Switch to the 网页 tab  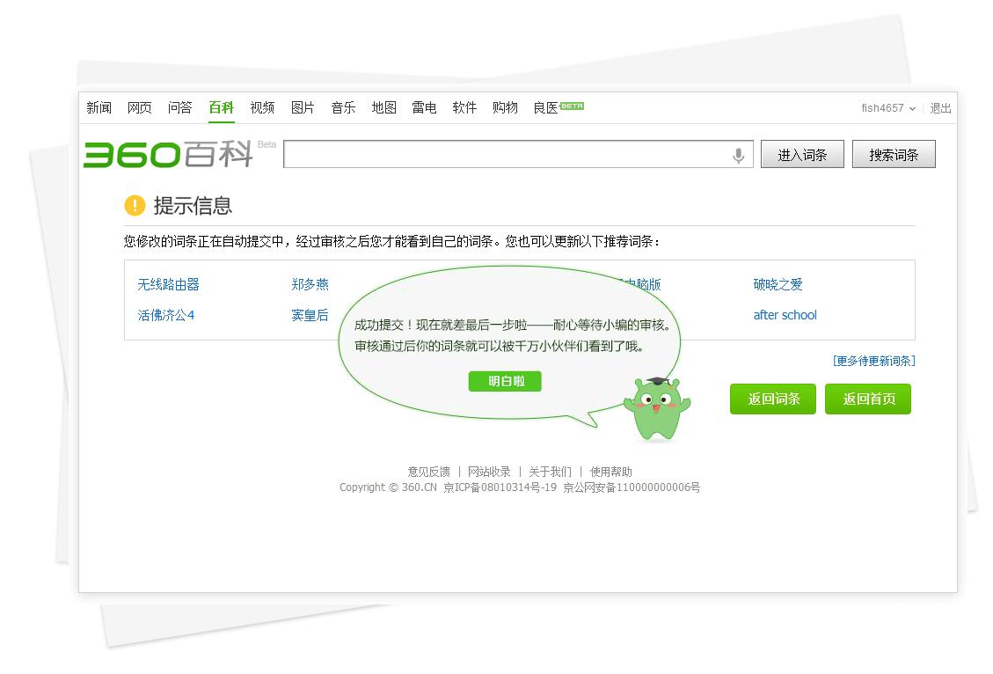pos(139,107)
